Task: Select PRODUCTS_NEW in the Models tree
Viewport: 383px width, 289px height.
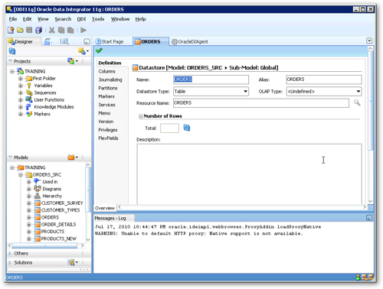Action: click(59, 239)
